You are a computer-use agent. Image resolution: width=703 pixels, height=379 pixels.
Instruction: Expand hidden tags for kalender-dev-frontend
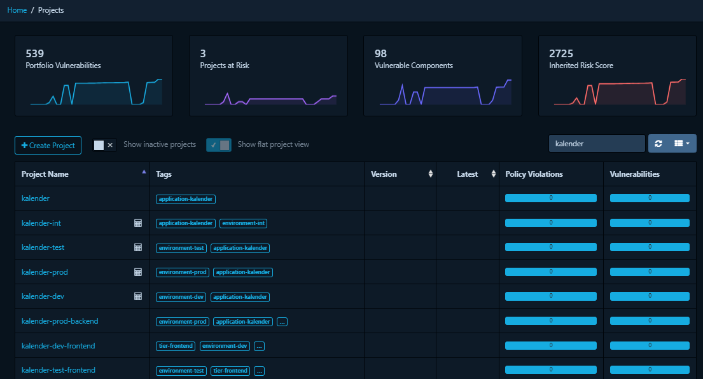point(259,346)
